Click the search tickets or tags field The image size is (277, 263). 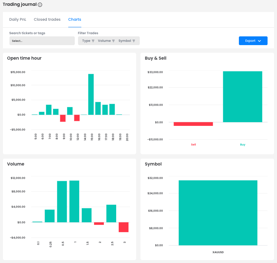point(42,41)
